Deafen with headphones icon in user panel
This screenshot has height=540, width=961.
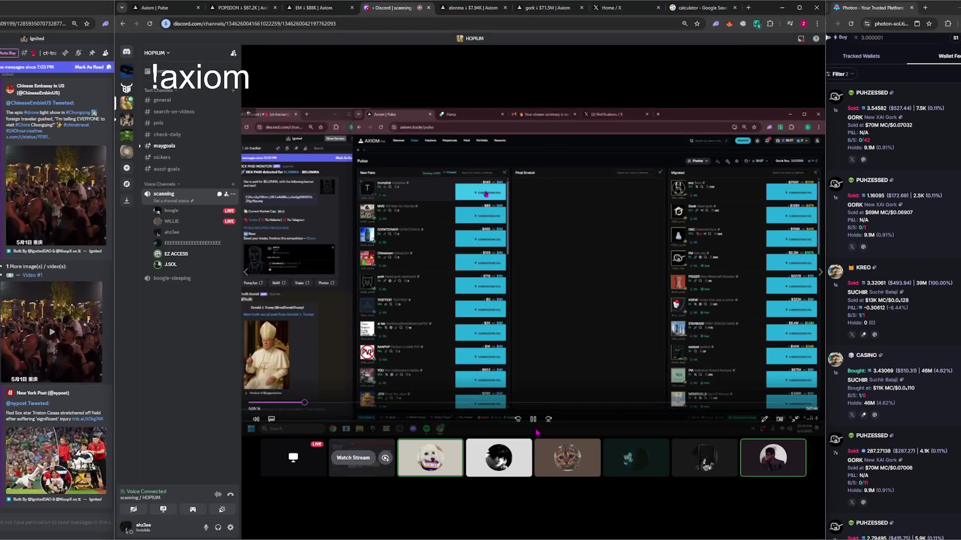218,527
